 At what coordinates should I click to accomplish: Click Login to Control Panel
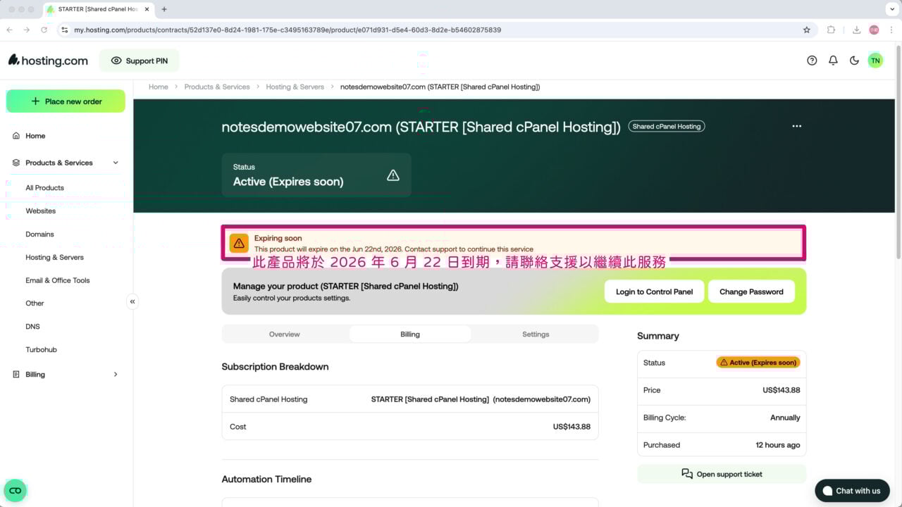[654, 291]
